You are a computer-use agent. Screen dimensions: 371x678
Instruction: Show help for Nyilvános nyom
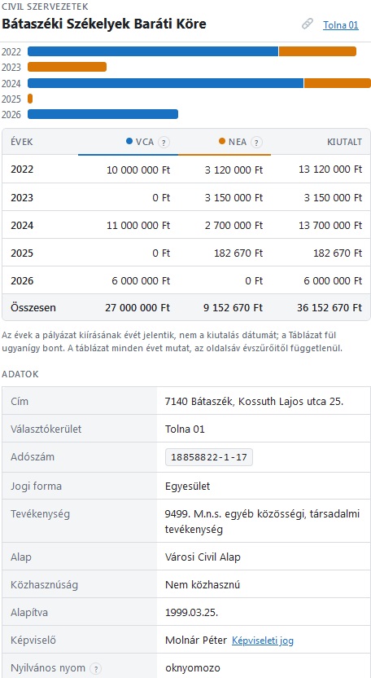point(96,668)
